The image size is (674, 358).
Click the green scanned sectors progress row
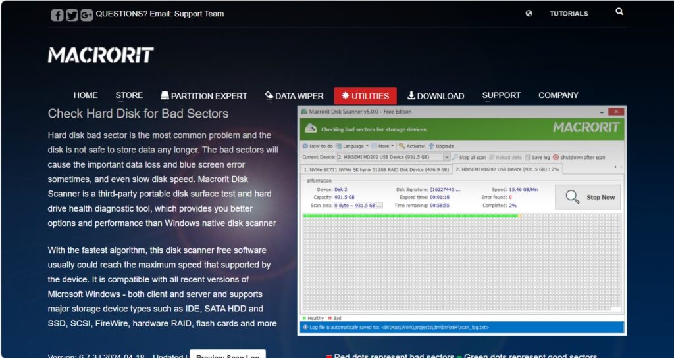pyautogui.click(x=411, y=216)
